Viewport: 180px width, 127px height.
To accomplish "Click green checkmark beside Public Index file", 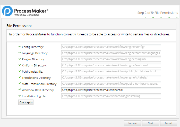I will click(x=20, y=71).
